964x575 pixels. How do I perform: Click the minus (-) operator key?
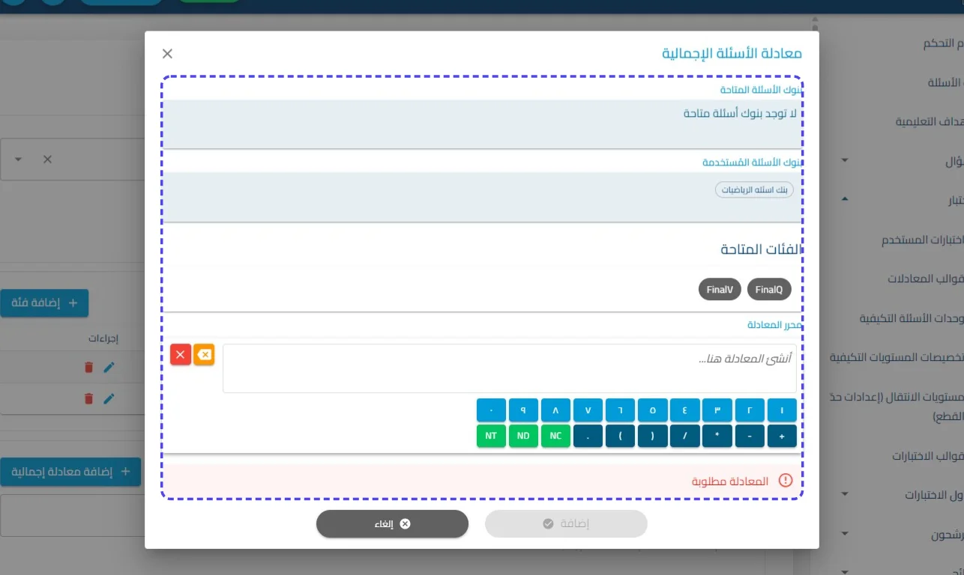click(750, 436)
